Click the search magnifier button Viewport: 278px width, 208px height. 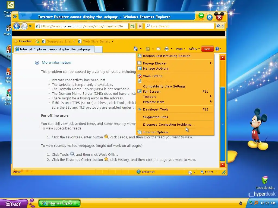coord(218,26)
